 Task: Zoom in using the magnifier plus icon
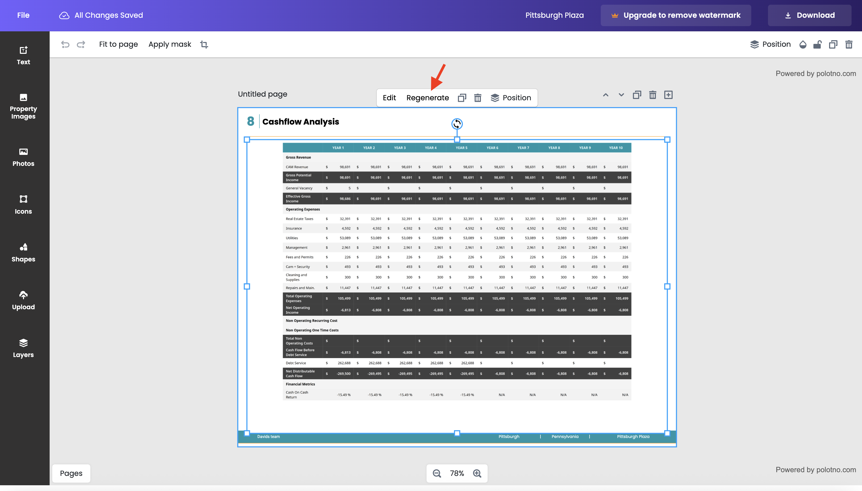tap(477, 473)
